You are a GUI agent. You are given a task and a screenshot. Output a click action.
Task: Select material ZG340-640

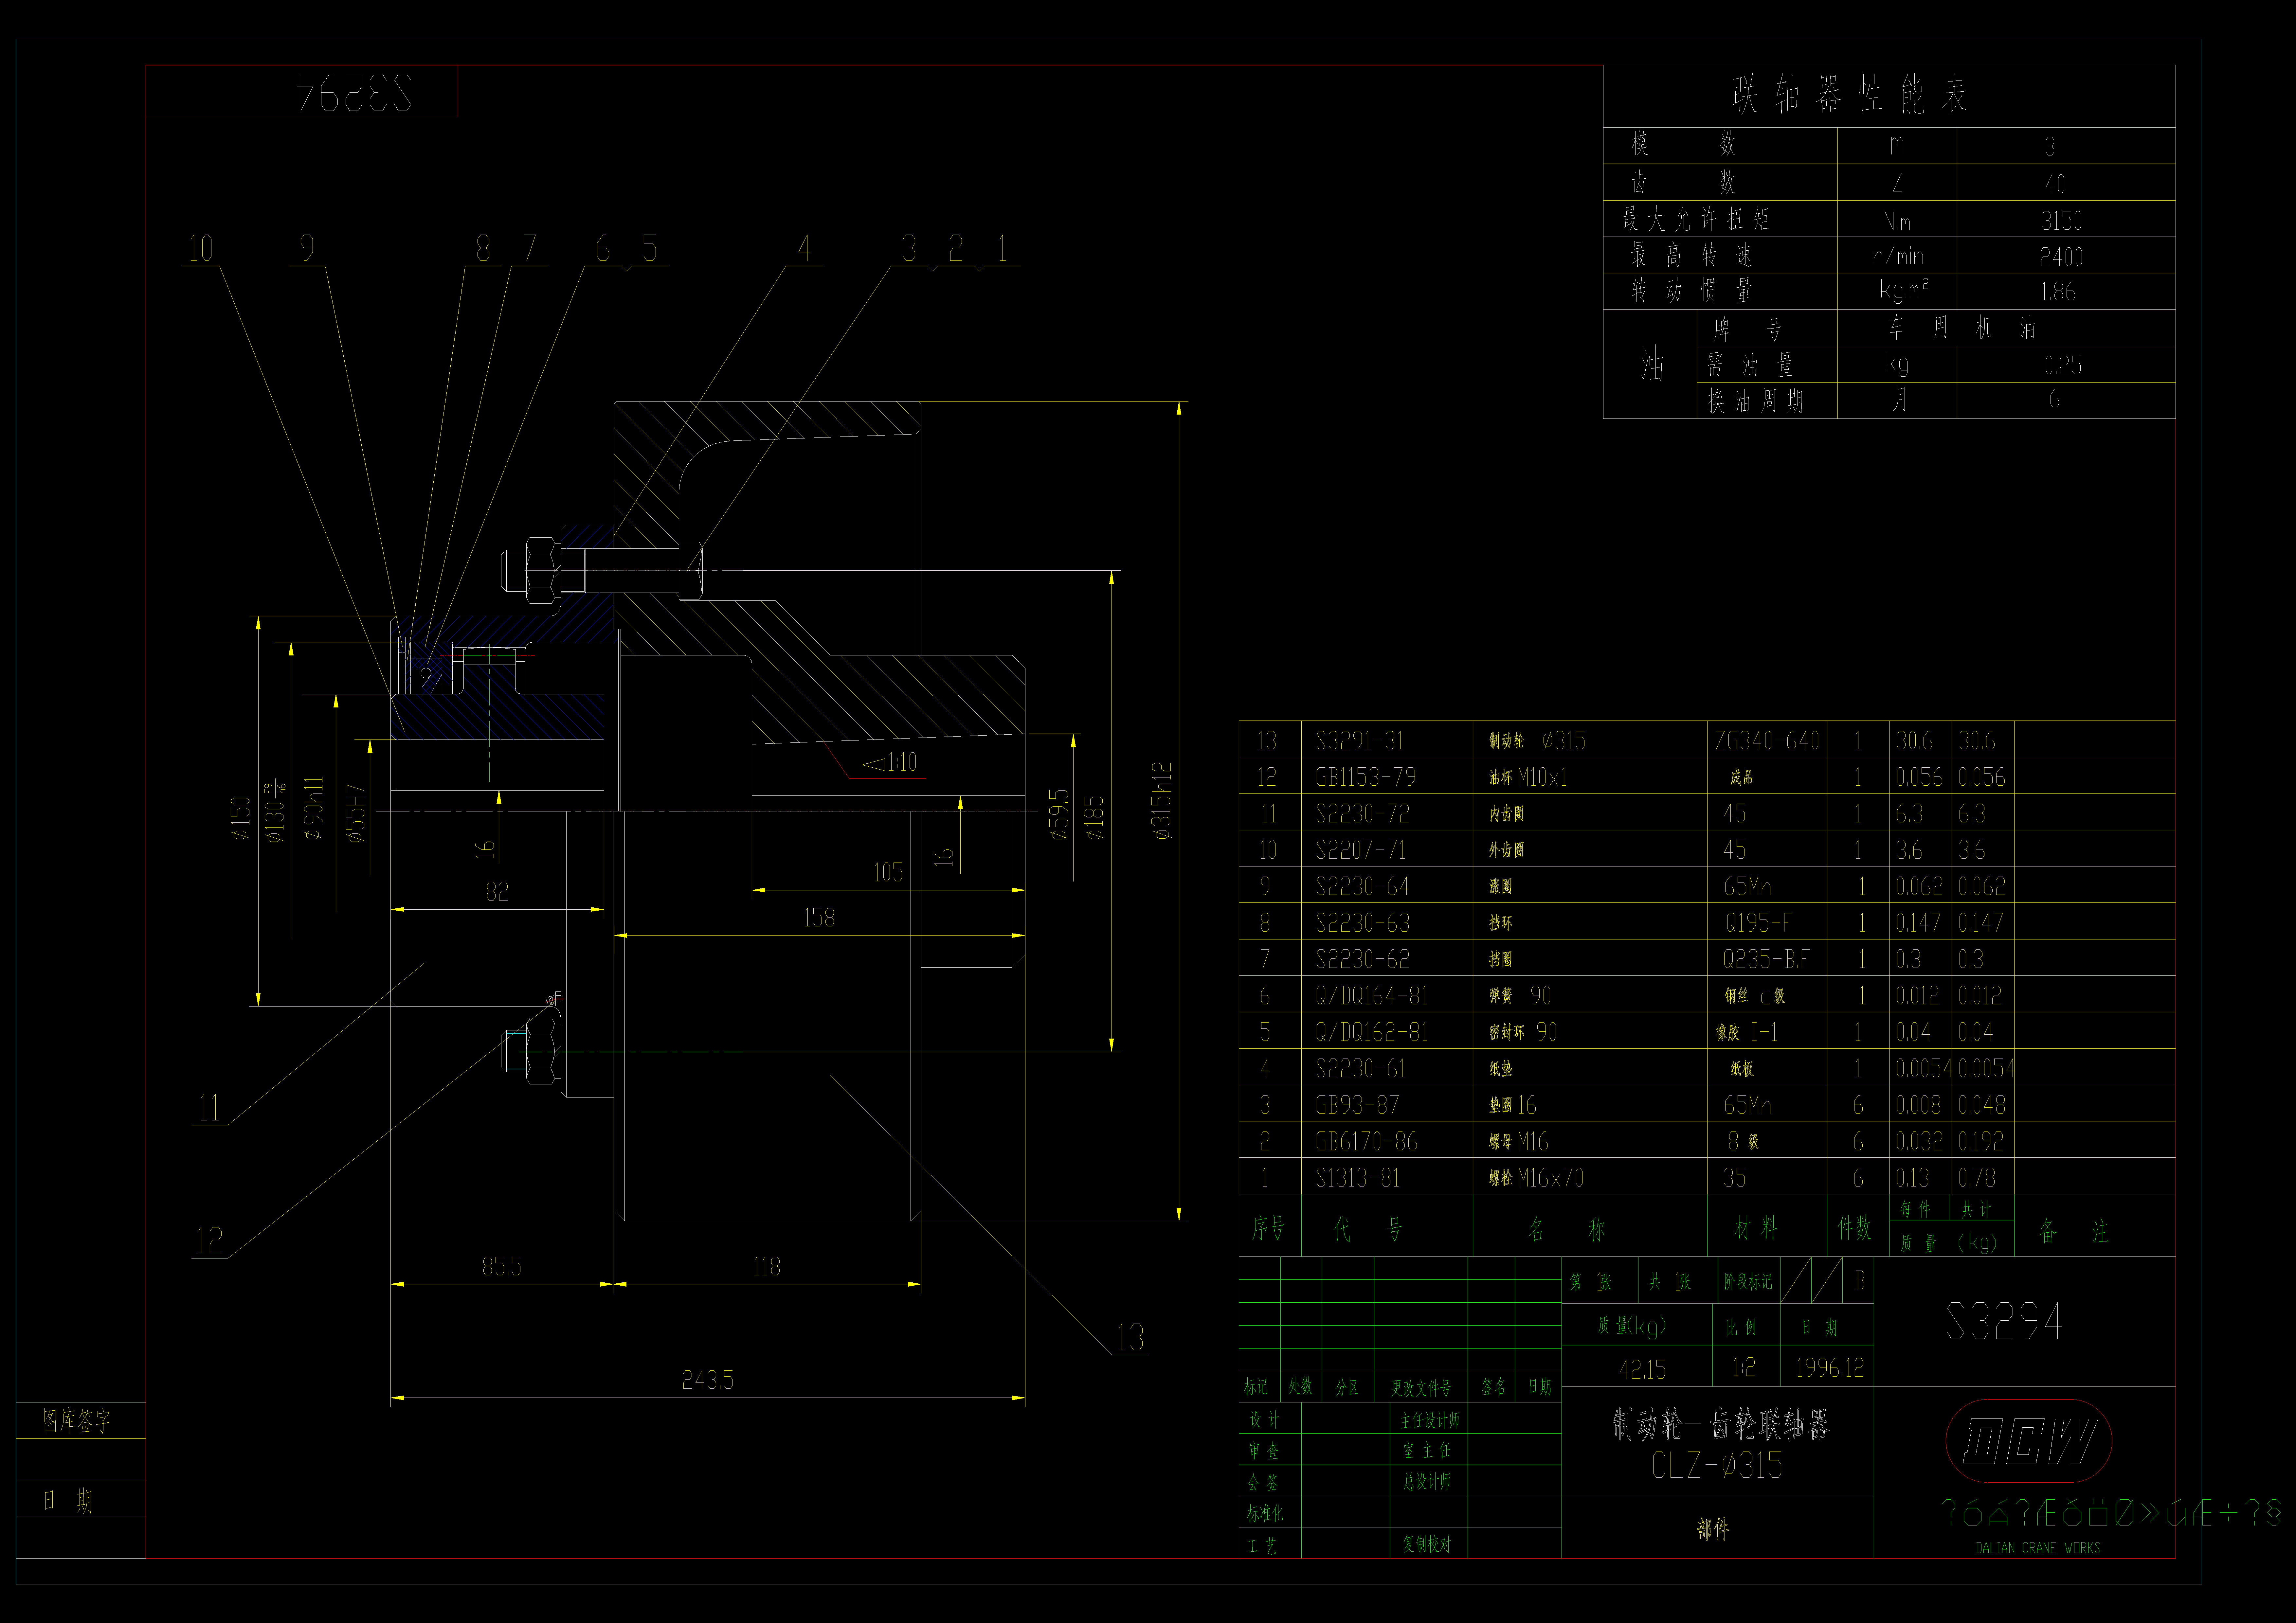click(1767, 741)
